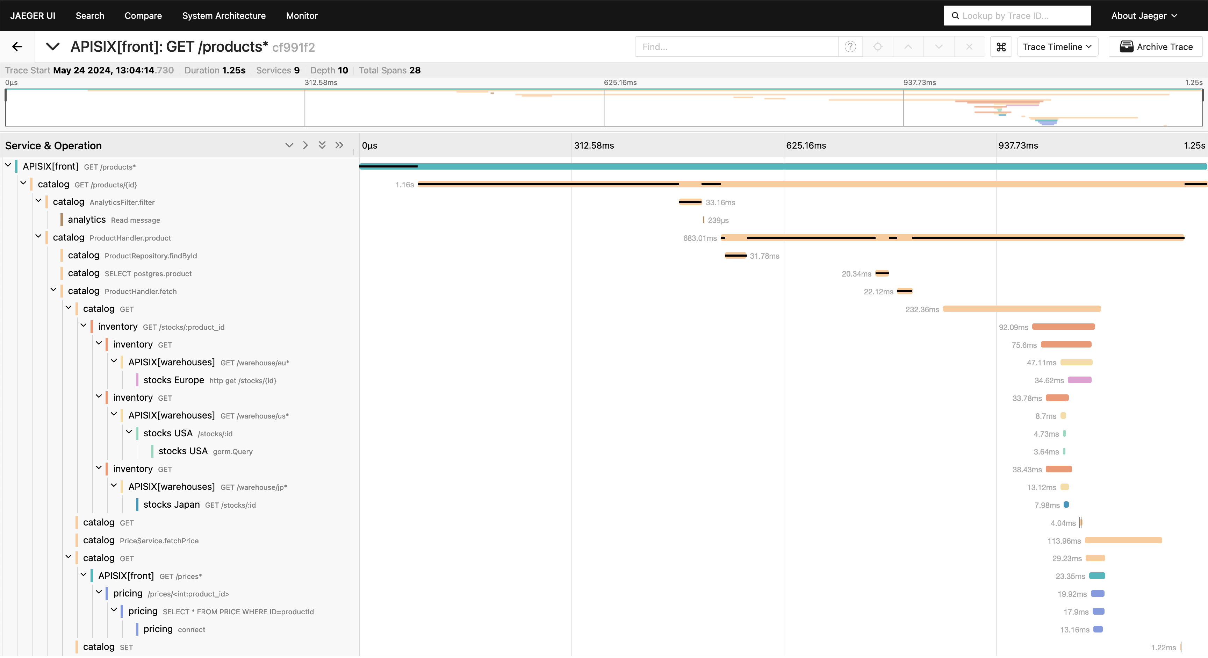Open the System Architecture tab
This screenshot has height=658, width=1208.
click(224, 15)
